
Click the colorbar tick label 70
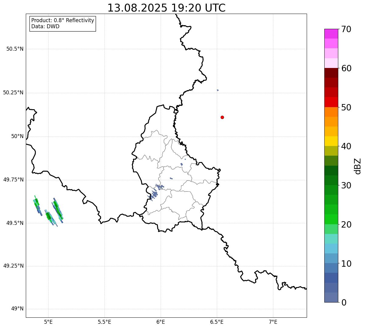[x=346, y=29]
